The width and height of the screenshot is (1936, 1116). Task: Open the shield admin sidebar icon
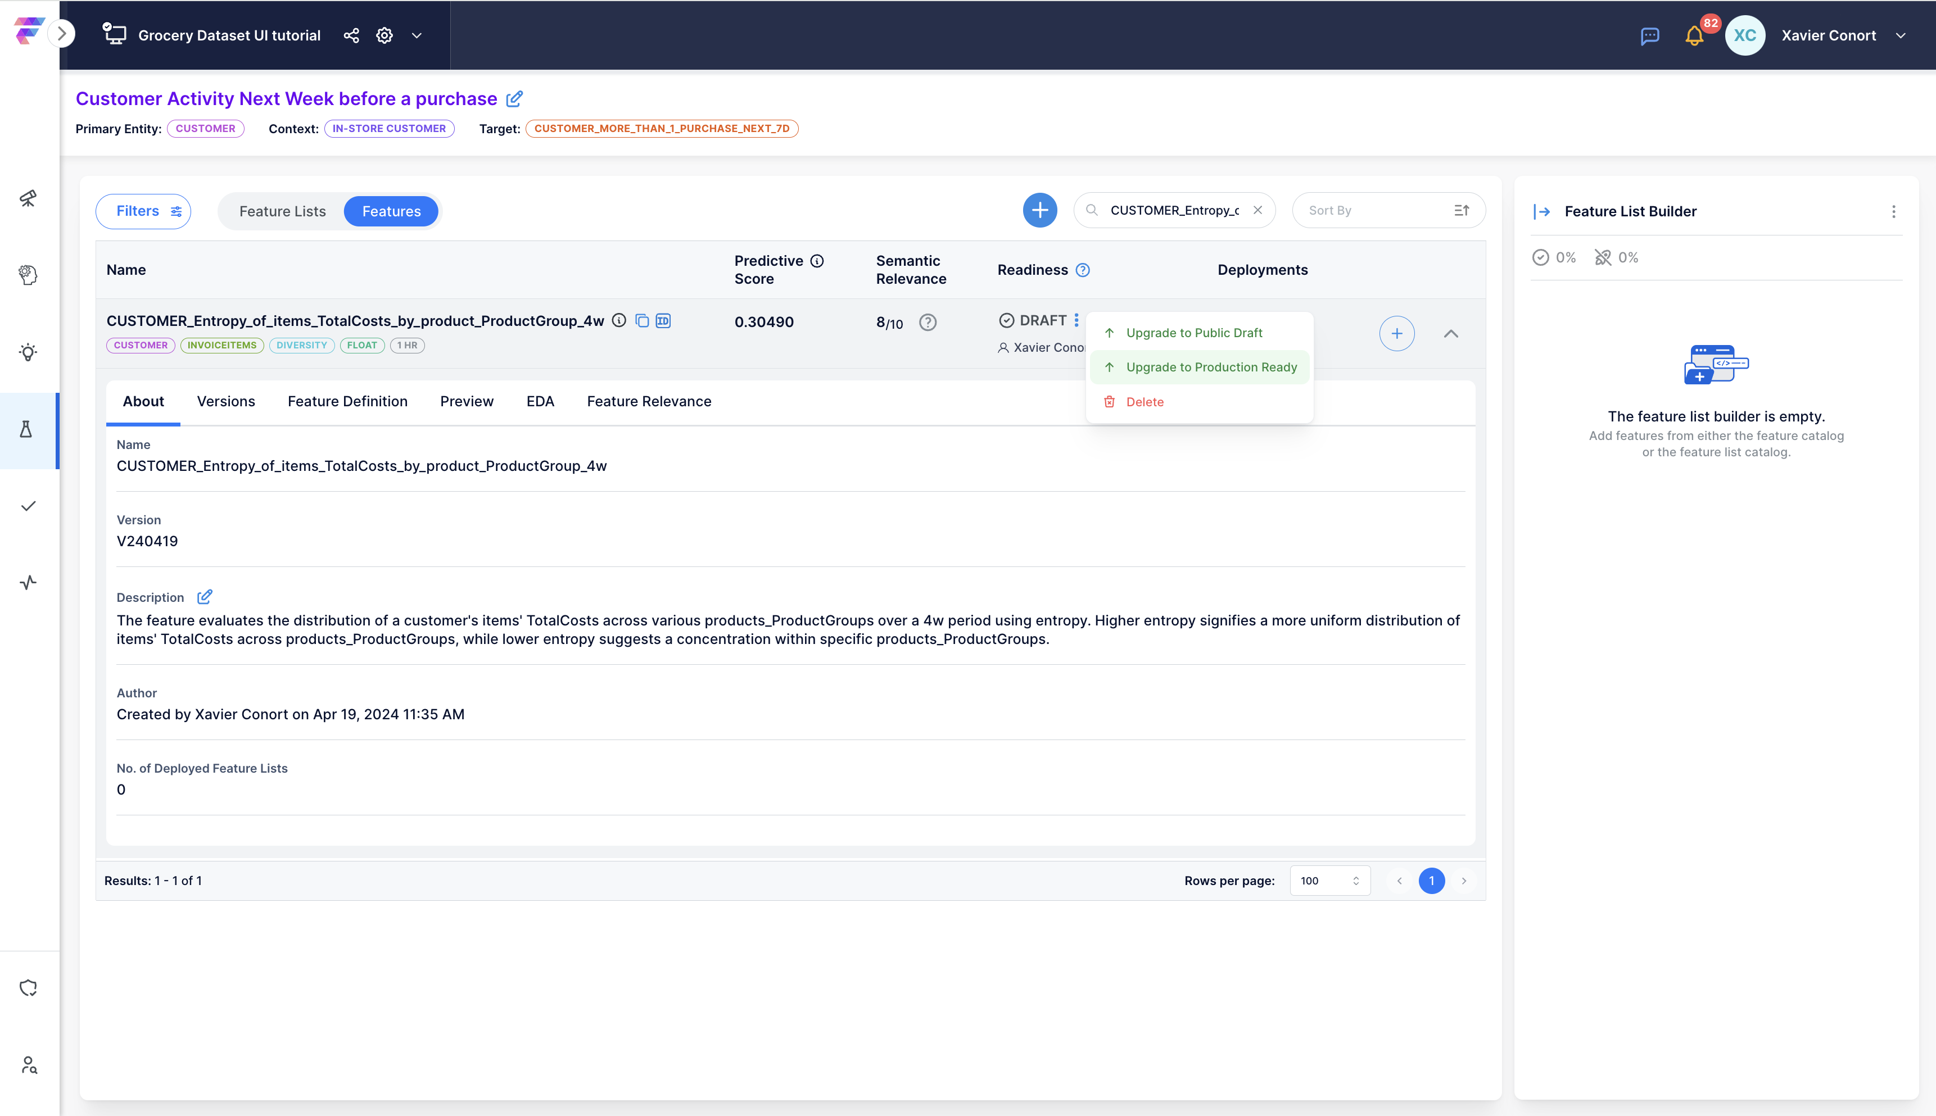(x=28, y=988)
